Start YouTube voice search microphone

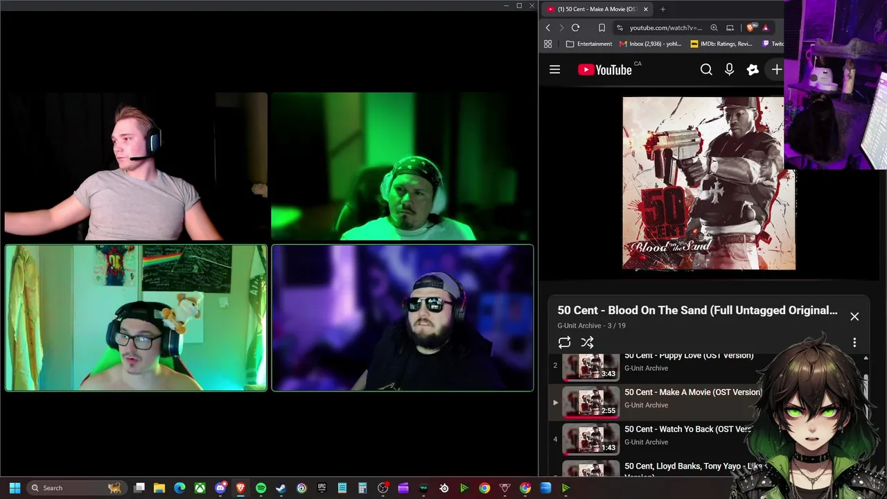click(x=729, y=69)
